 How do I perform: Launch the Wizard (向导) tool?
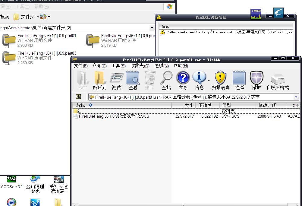(x=183, y=80)
